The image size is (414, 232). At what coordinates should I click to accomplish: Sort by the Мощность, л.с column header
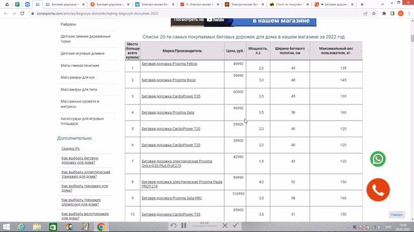(258, 51)
